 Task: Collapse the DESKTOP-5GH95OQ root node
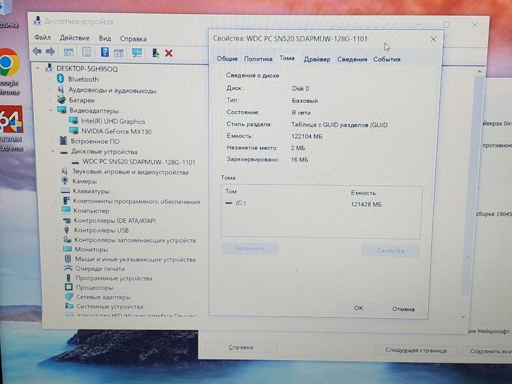tap(38, 68)
